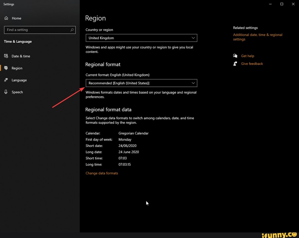The height and width of the screenshot is (238, 299).
Task: Click the Home icon at the top
Action: [x=6, y=18]
